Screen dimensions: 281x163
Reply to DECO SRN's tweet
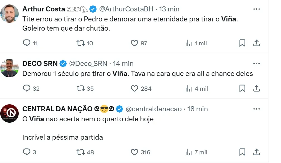point(26,88)
